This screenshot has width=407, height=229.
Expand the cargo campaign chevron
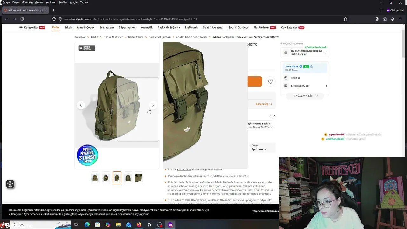click(x=325, y=52)
